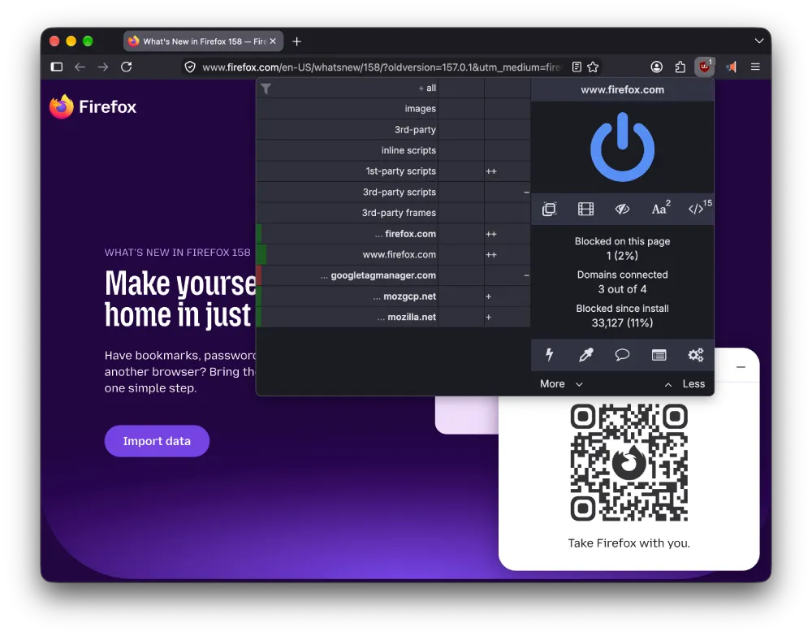Select the mozgcp.net domain row

(x=394, y=296)
